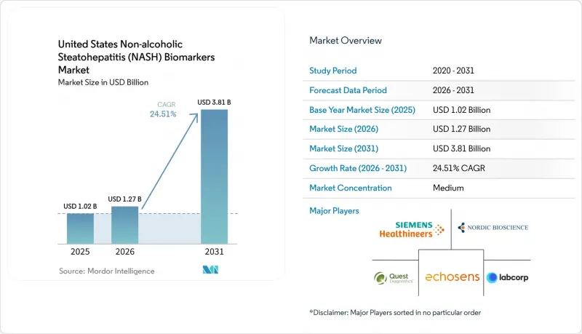Click the Siemens Healthineers logo

click(412, 229)
